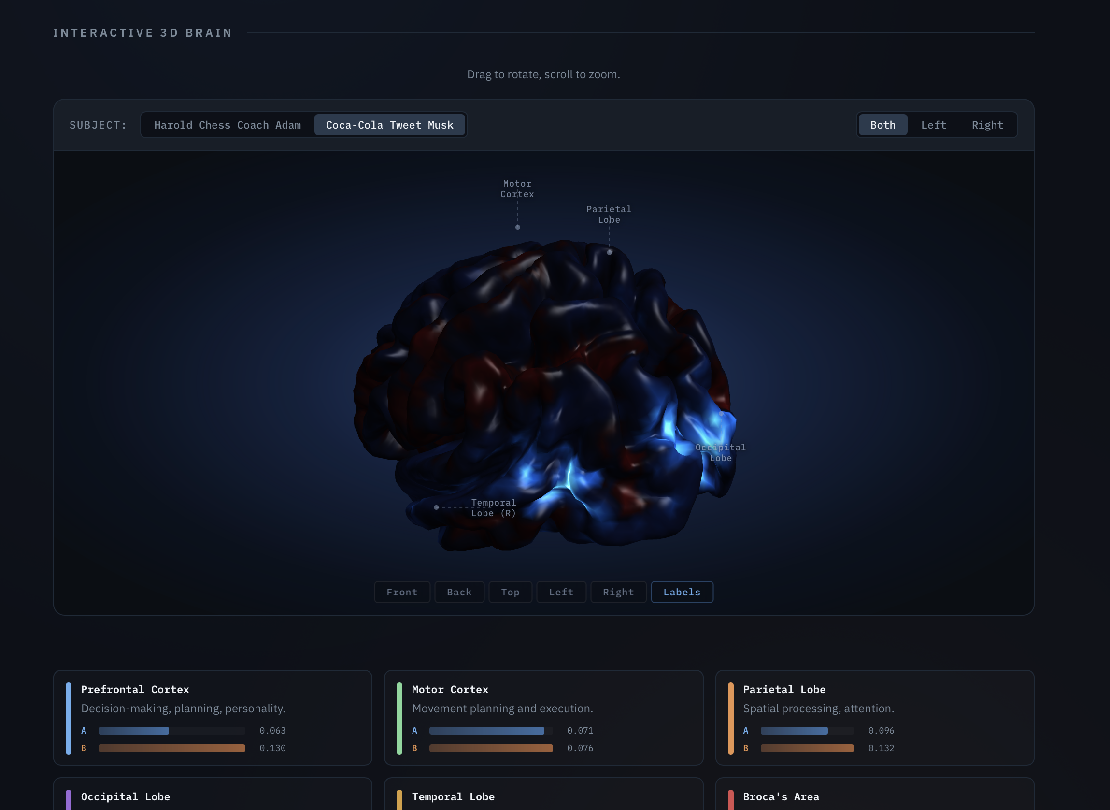
Task: Click the Parietal Lobe marker dot
Action: [609, 252]
